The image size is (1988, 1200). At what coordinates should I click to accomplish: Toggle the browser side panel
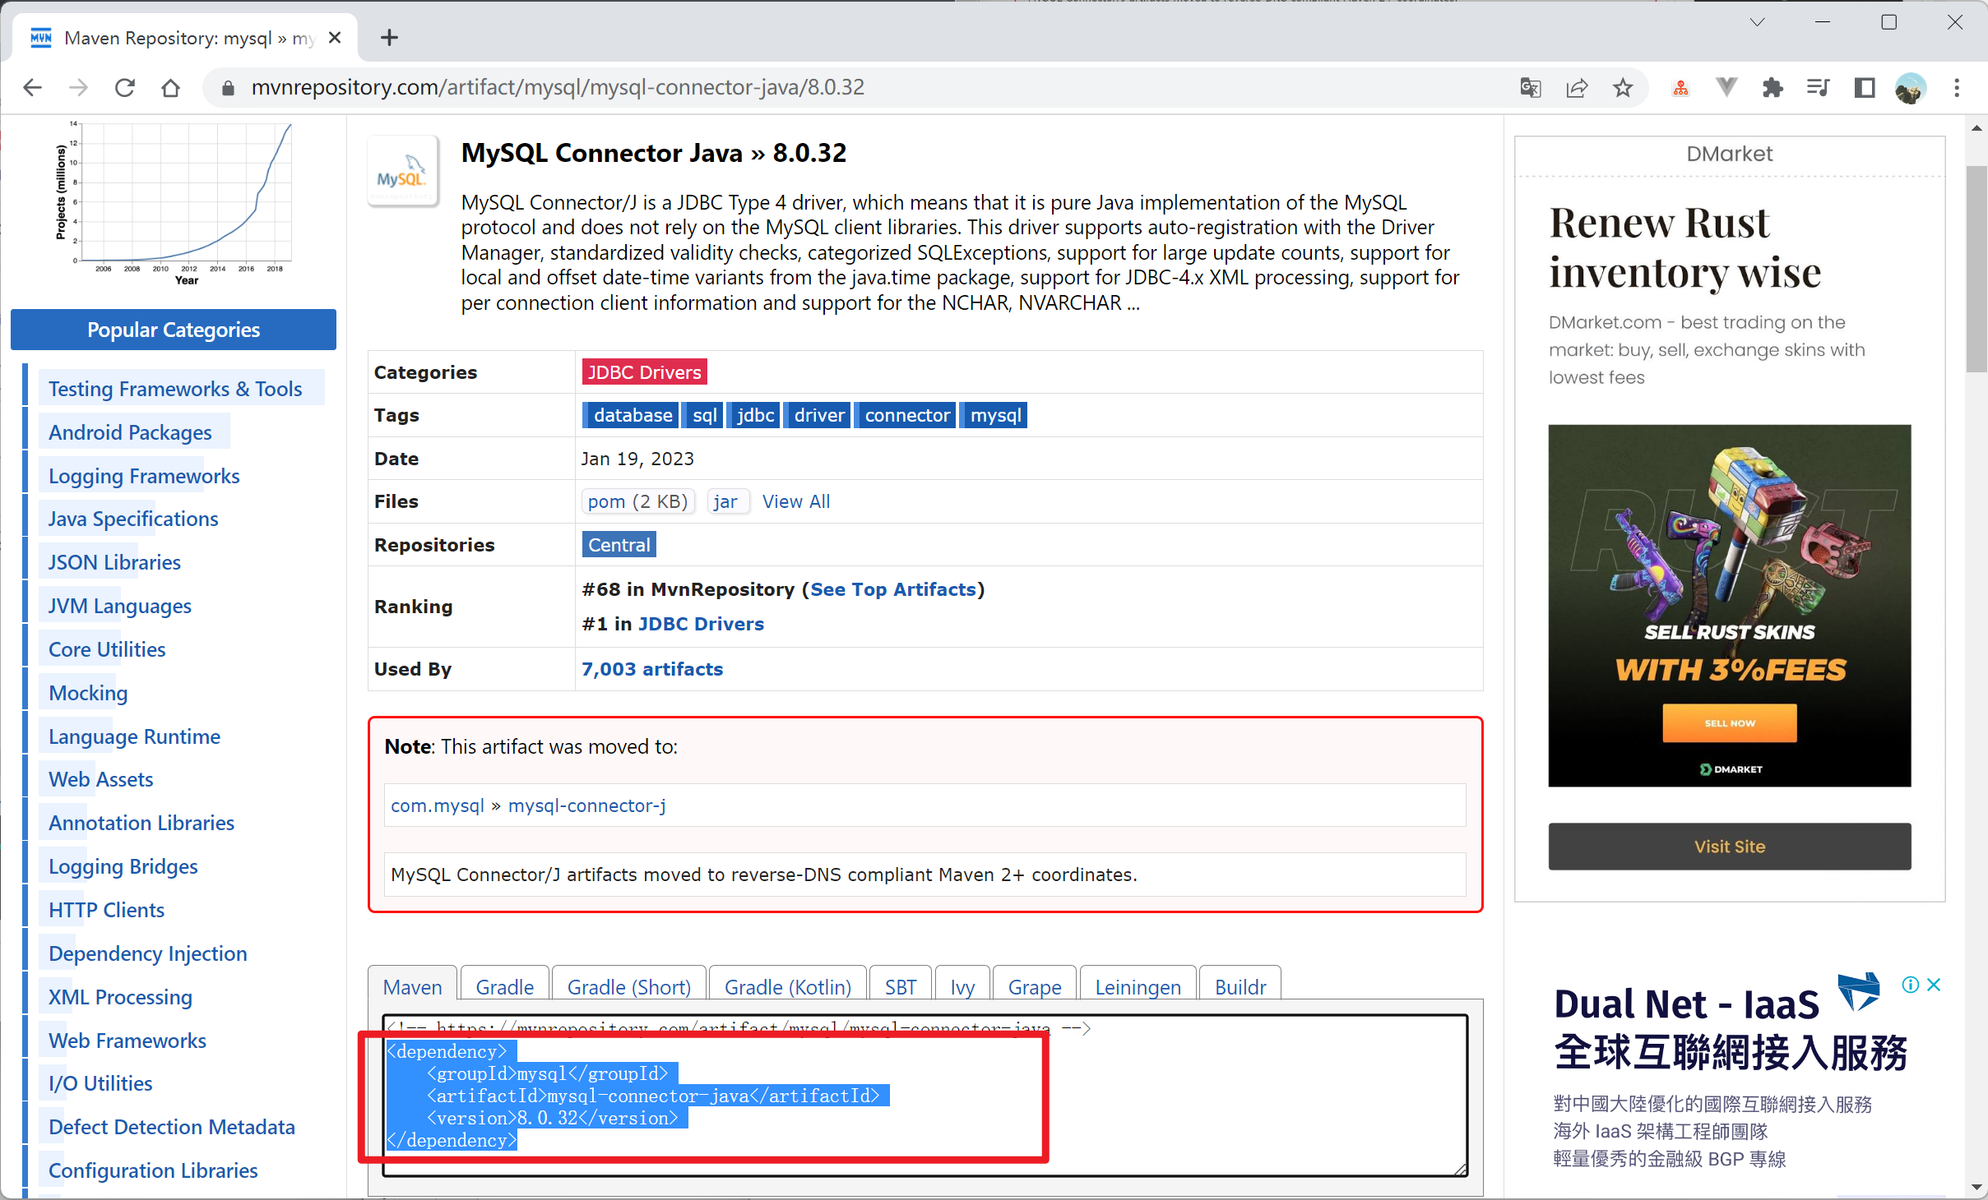point(1865,88)
